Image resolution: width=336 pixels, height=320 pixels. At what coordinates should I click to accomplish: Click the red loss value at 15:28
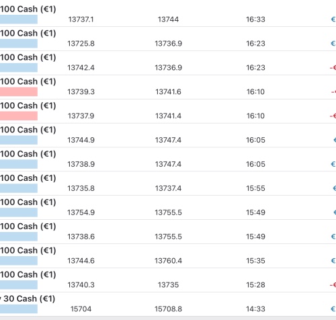click(x=333, y=285)
